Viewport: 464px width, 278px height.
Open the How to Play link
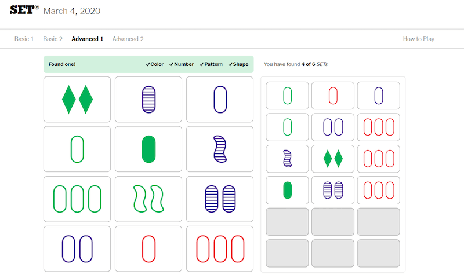418,39
